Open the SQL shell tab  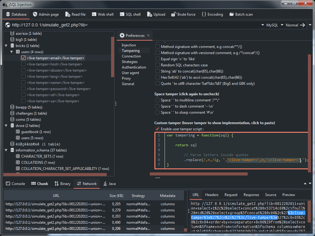pos(130,14)
